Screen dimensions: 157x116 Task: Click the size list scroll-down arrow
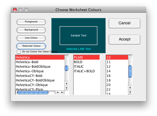(130, 92)
